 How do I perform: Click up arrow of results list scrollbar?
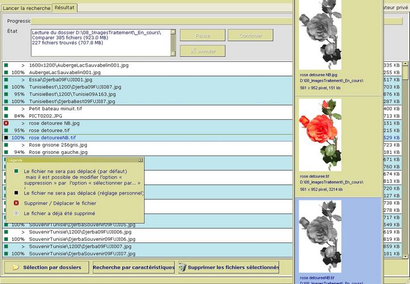[405, 65]
